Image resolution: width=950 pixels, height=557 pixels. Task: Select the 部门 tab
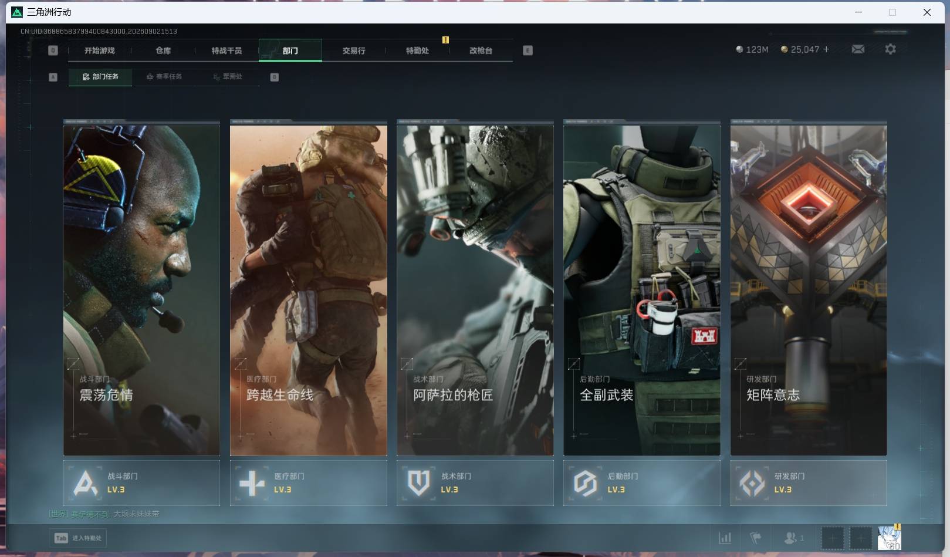coord(290,50)
